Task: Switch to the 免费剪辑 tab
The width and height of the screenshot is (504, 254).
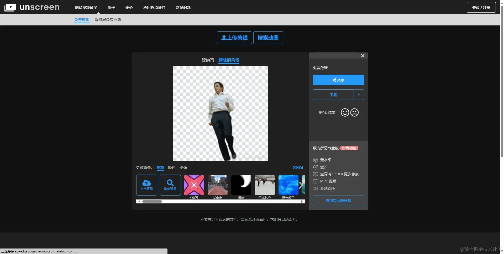Action: click(82, 20)
